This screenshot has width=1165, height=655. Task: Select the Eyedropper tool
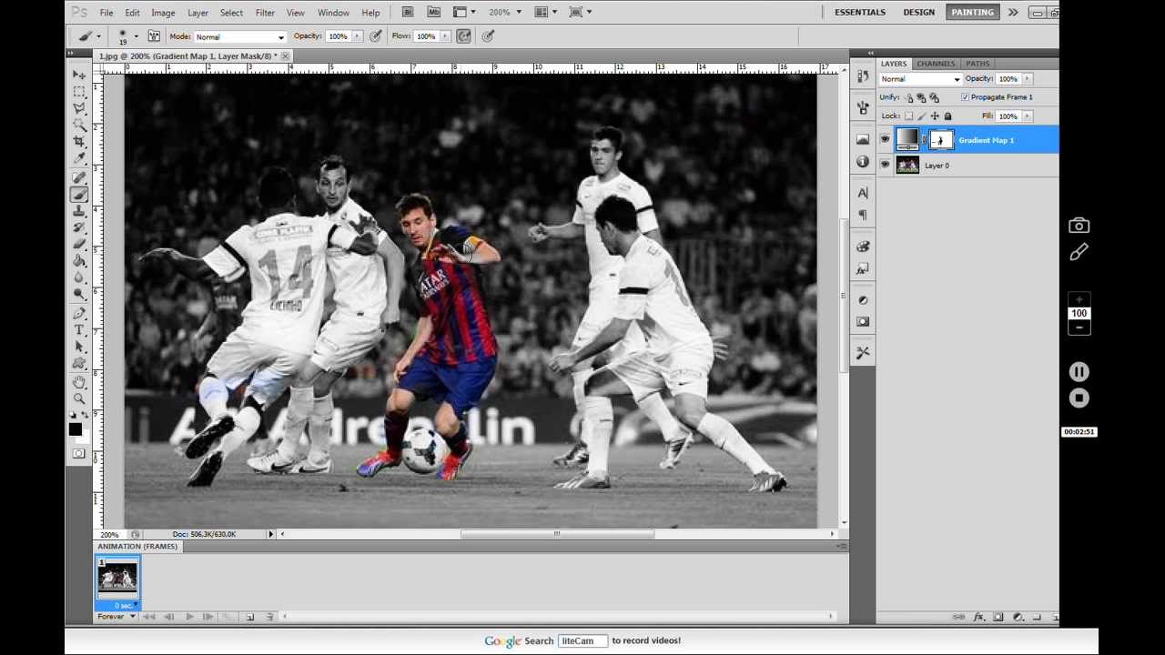click(x=79, y=158)
